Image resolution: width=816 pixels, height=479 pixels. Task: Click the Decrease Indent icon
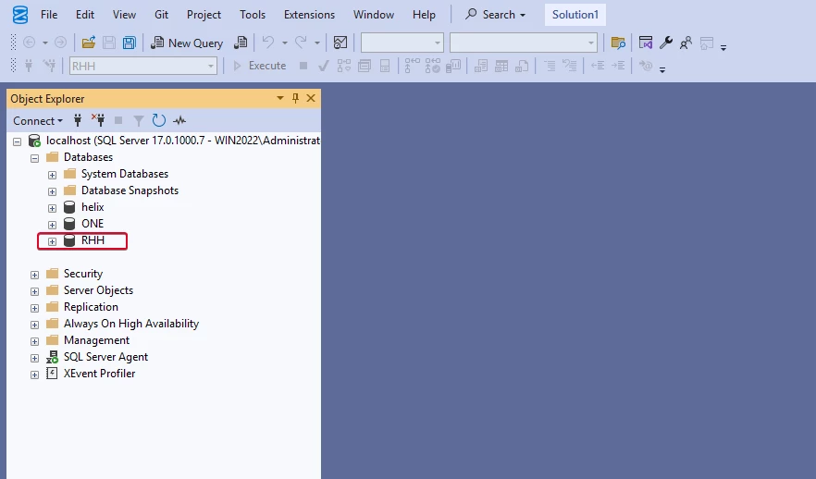coord(598,66)
